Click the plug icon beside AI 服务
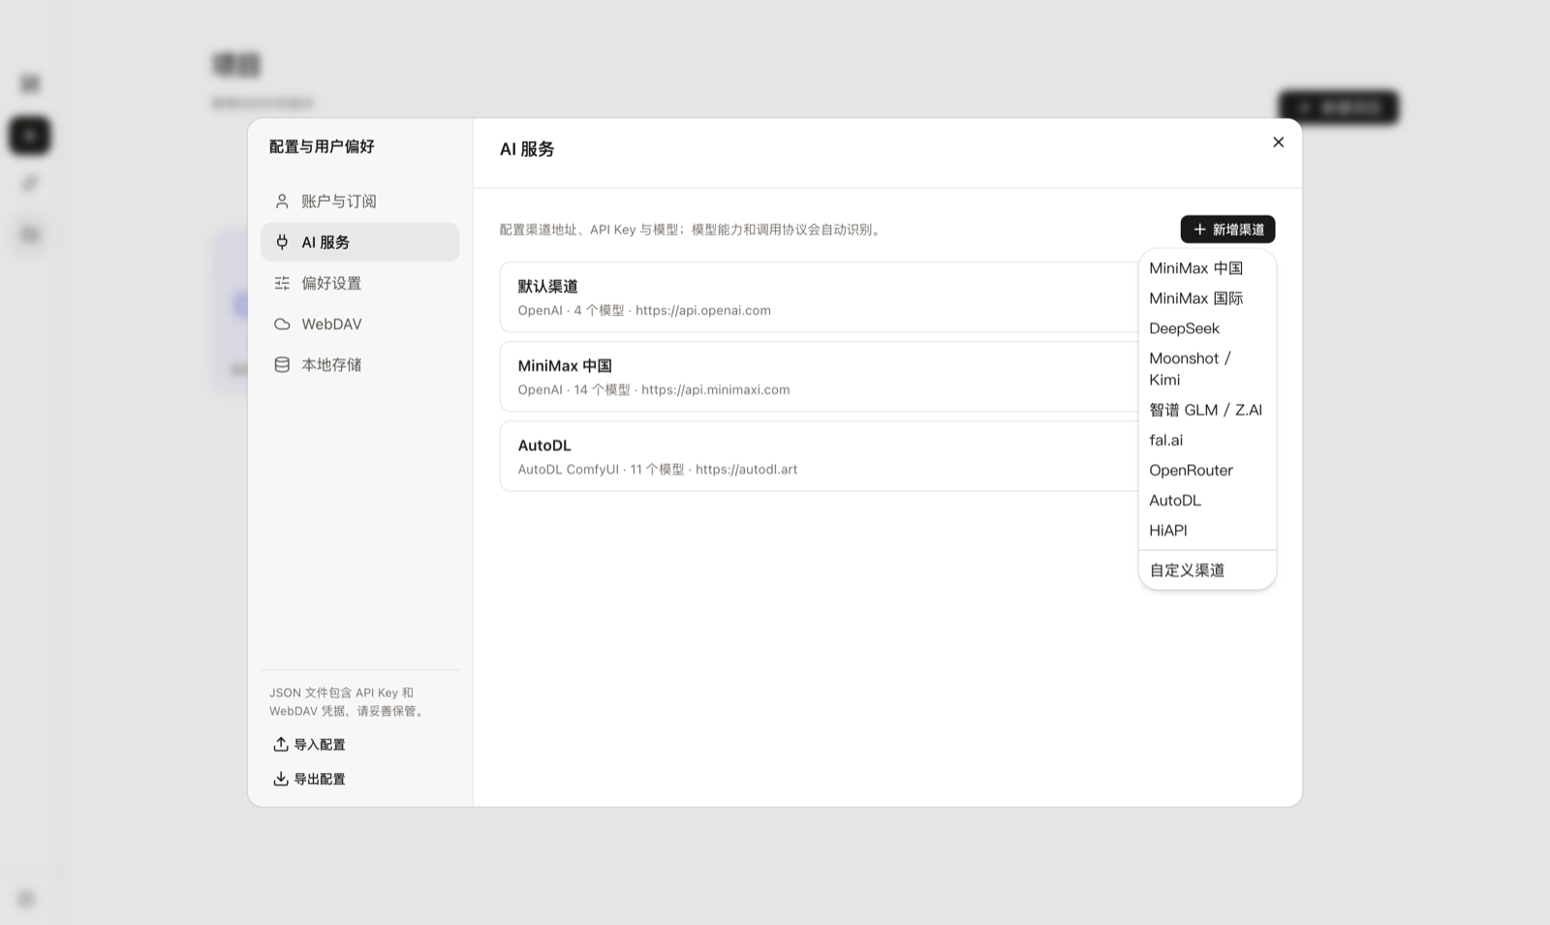Image resolution: width=1550 pixels, height=925 pixels. pos(282,242)
